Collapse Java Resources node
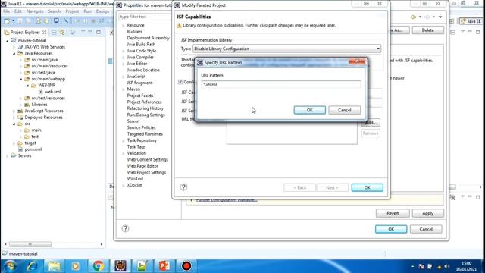The height and width of the screenshot is (273, 485). tap(14, 54)
